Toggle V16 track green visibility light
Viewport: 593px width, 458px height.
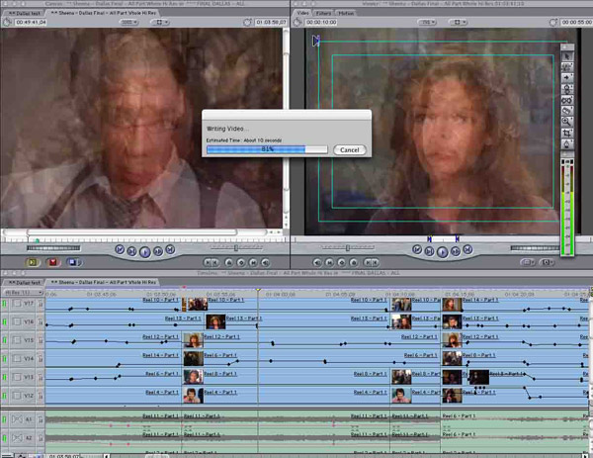point(5,322)
